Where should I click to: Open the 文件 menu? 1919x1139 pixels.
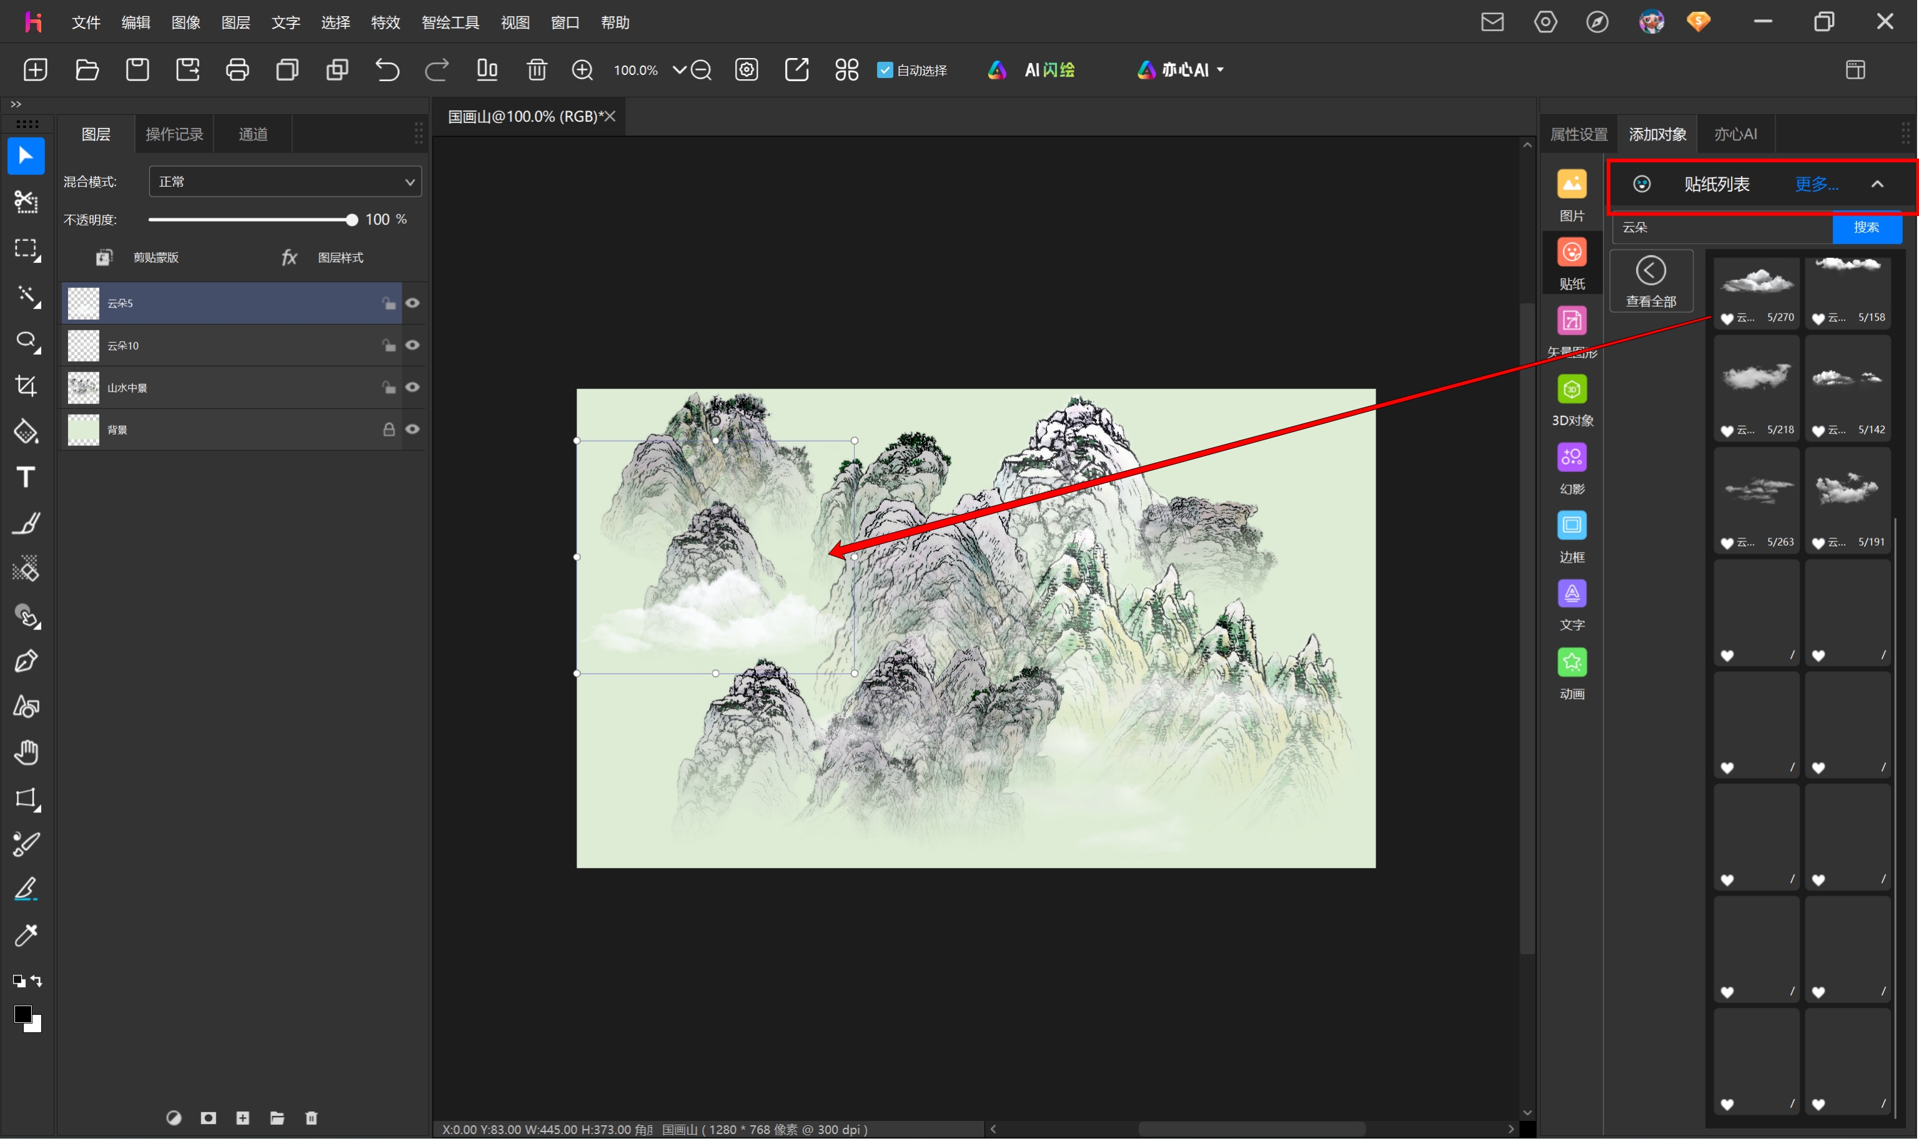[x=86, y=22]
